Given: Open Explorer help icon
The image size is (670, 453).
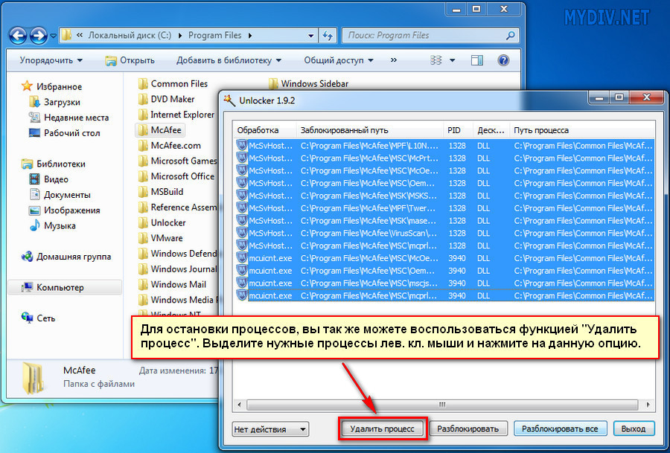Looking at the screenshot, I should 503,60.
